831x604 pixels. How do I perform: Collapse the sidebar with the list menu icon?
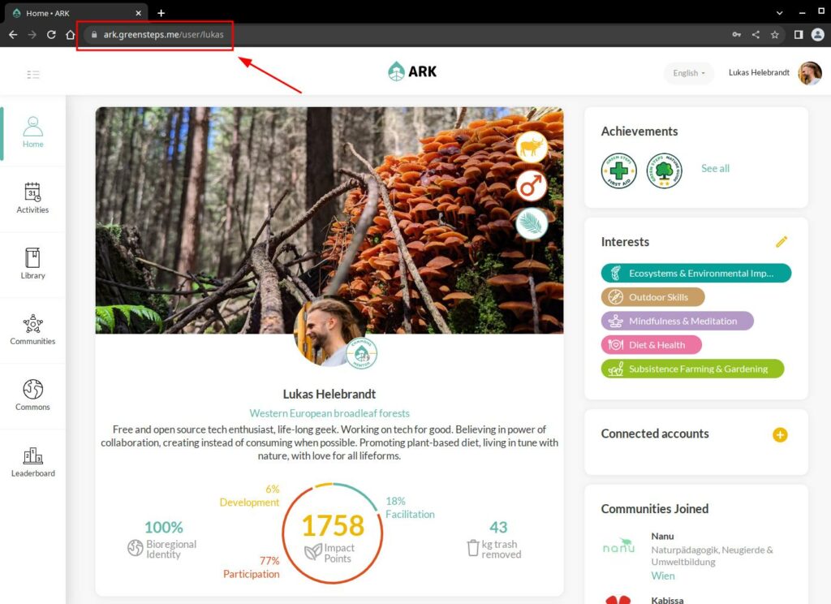pyautogui.click(x=32, y=74)
